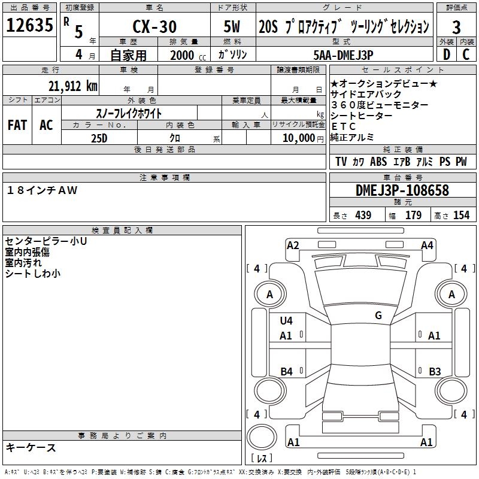
Task: Click the air conditioner value AC
Action: pyautogui.click(x=46, y=125)
